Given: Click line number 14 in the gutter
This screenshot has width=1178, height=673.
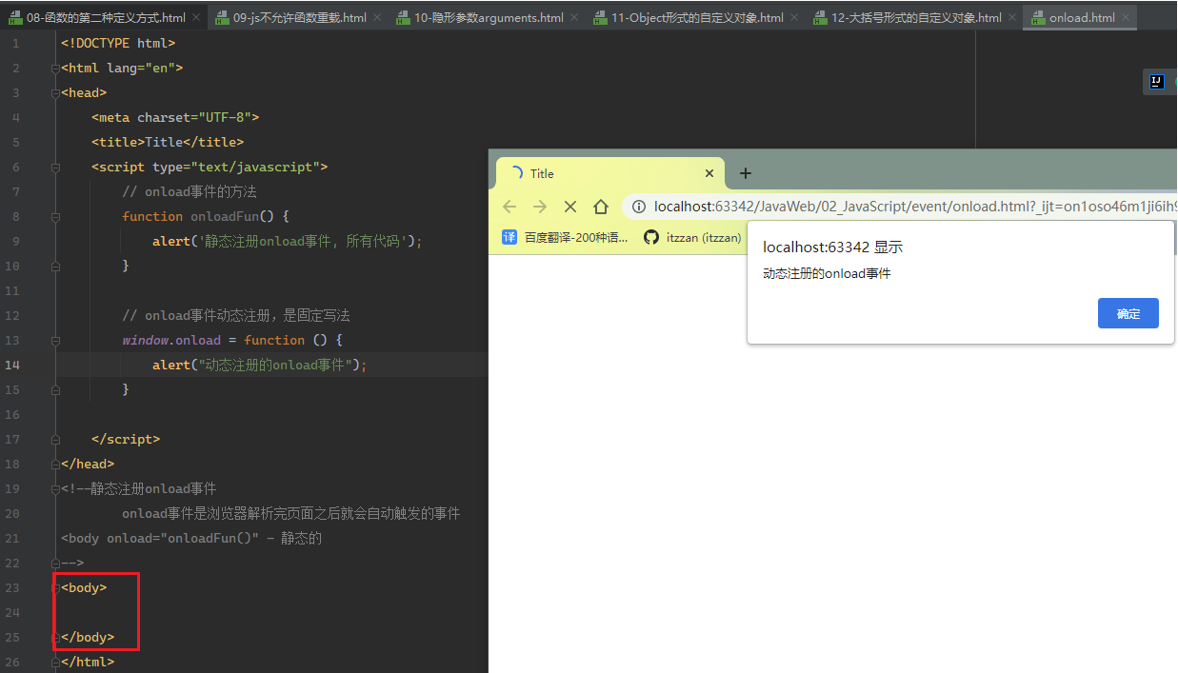Looking at the screenshot, I should pyautogui.click(x=12, y=365).
